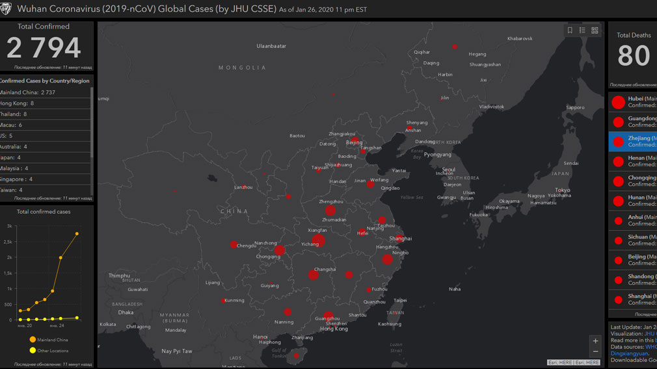Select 'Hong Kong: 8' row

[45, 103]
